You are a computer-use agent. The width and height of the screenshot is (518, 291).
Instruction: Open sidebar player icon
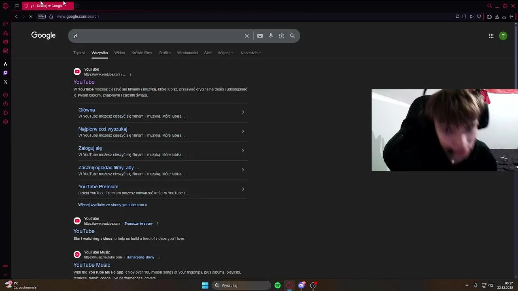tap(5, 95)
